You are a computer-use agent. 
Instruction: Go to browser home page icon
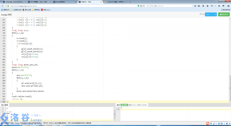coord(208,5)
